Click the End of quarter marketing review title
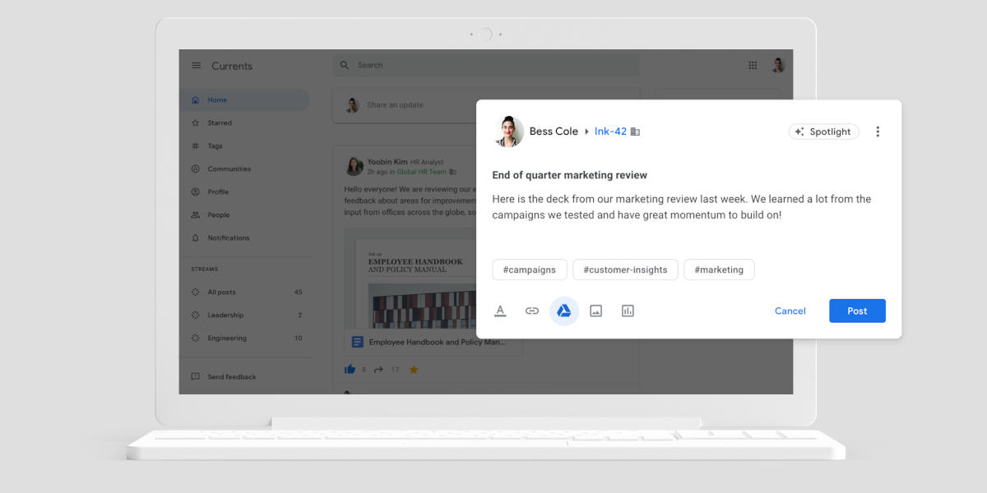This screenshot has height=493, width=987. click(569, 175)
